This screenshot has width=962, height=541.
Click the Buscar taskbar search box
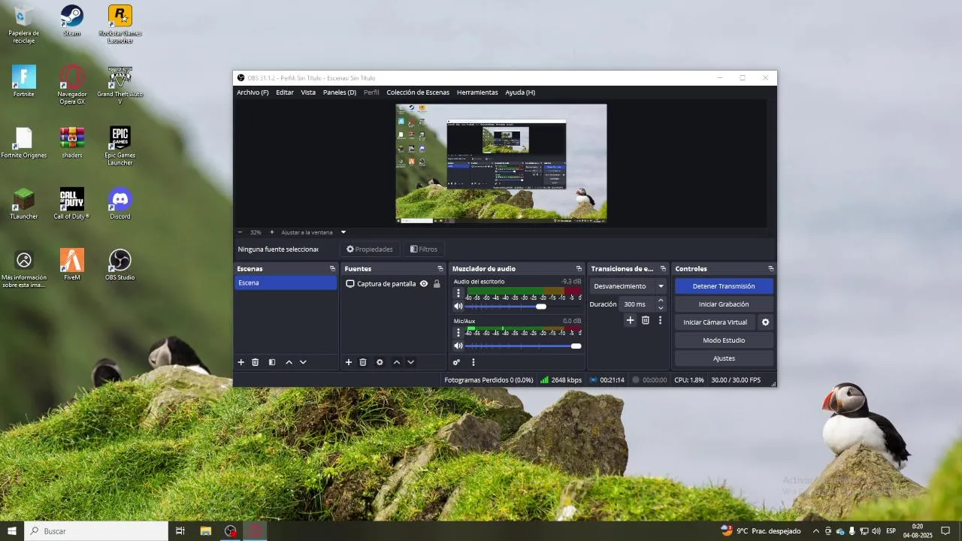pyautogui.click(x=96, y=530)
